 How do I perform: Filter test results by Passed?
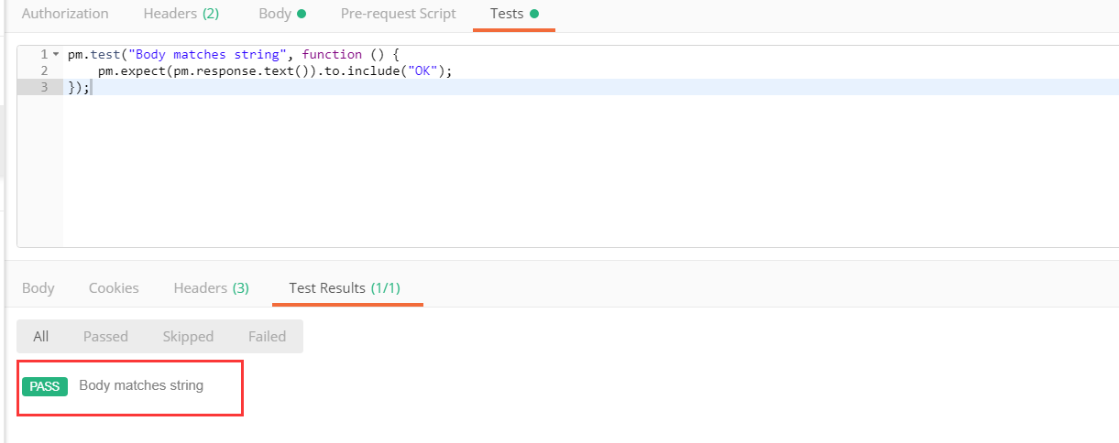tap(105, 336)
